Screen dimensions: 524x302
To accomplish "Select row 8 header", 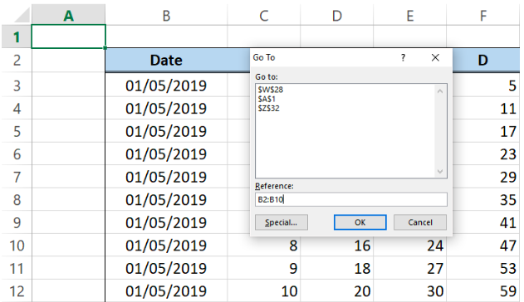I will pyautogui.click(x=17, y=200).
